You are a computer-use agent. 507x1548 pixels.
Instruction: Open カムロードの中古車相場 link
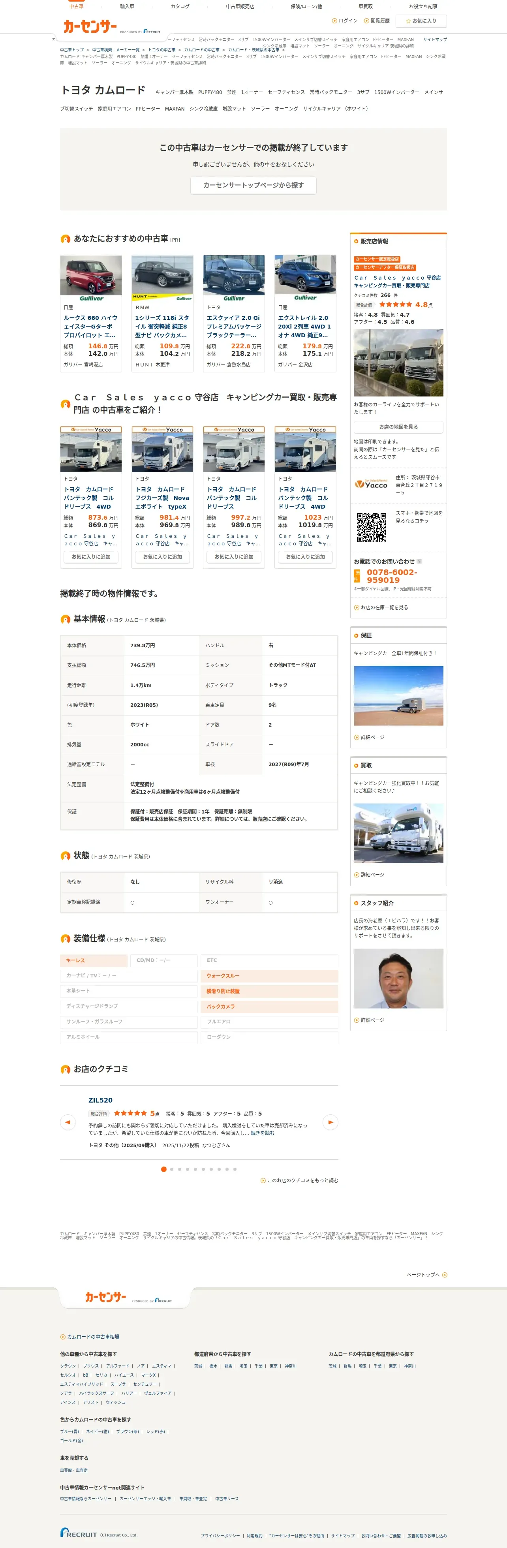pos(90,1336)
